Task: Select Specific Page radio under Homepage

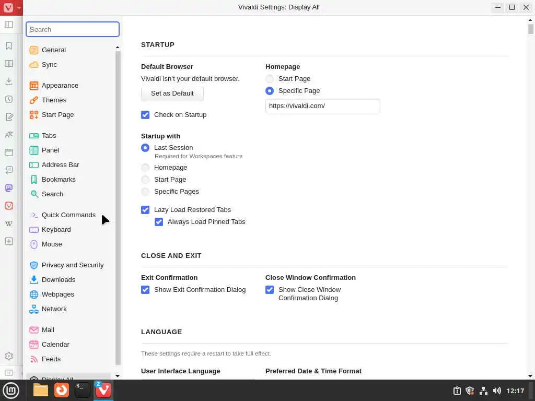Action: [x=270, y=91]
